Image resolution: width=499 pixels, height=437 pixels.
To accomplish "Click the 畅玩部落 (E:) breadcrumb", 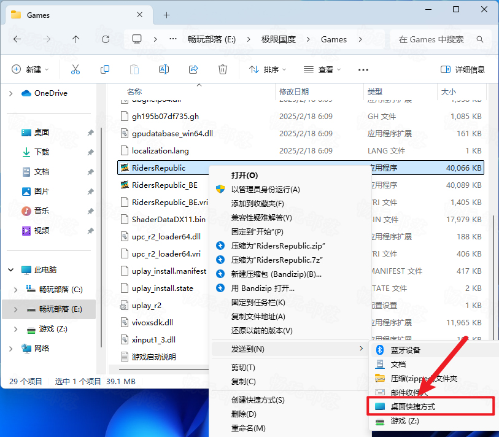I will (212, 39).
